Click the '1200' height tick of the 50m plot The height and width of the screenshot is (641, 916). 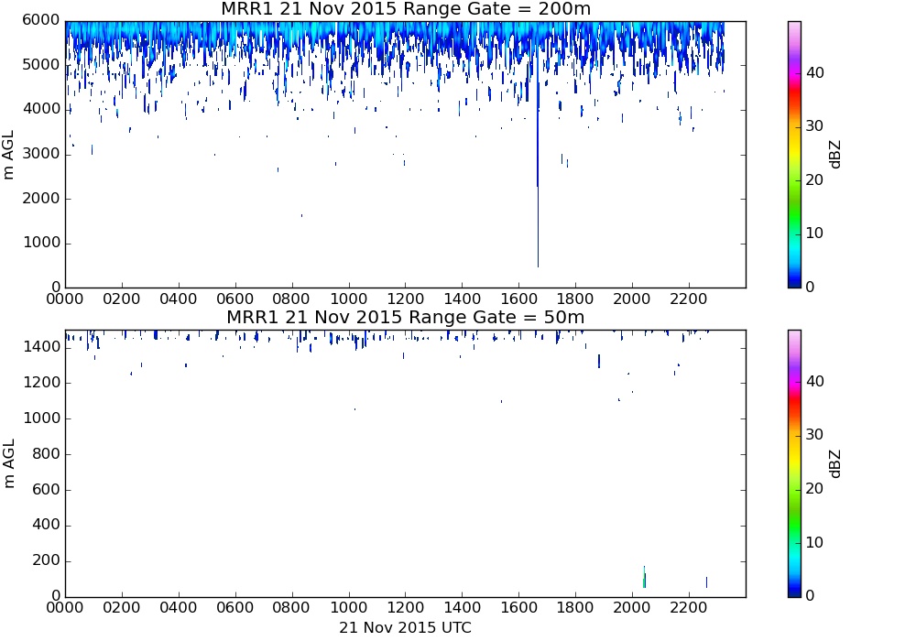coord(42,383)
